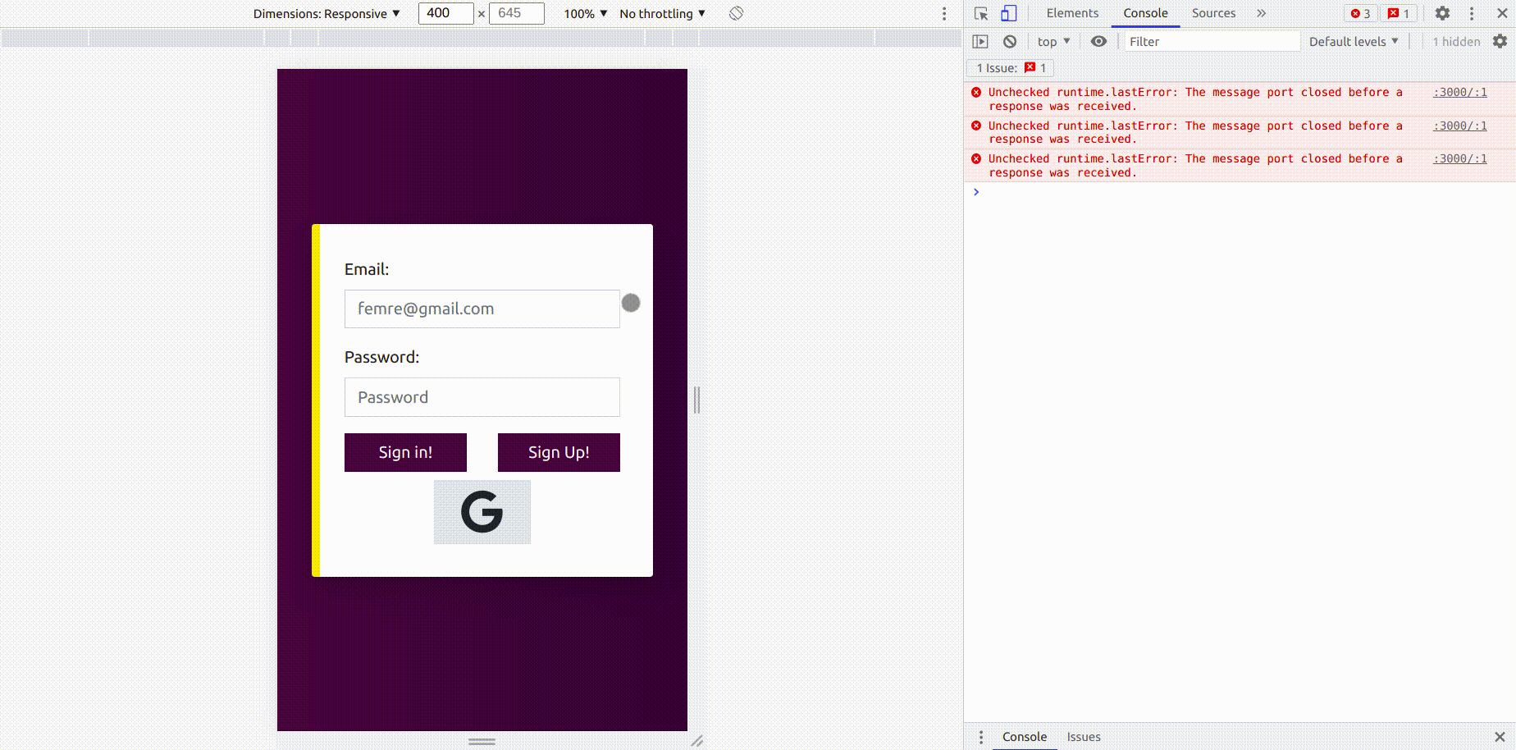Open the Sources tab

point(1213,13)
